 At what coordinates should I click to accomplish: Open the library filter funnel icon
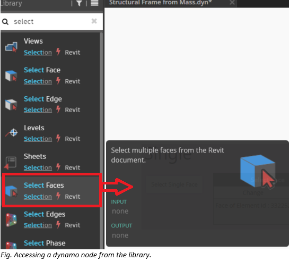pyautogui.click(x=79, y=3)
